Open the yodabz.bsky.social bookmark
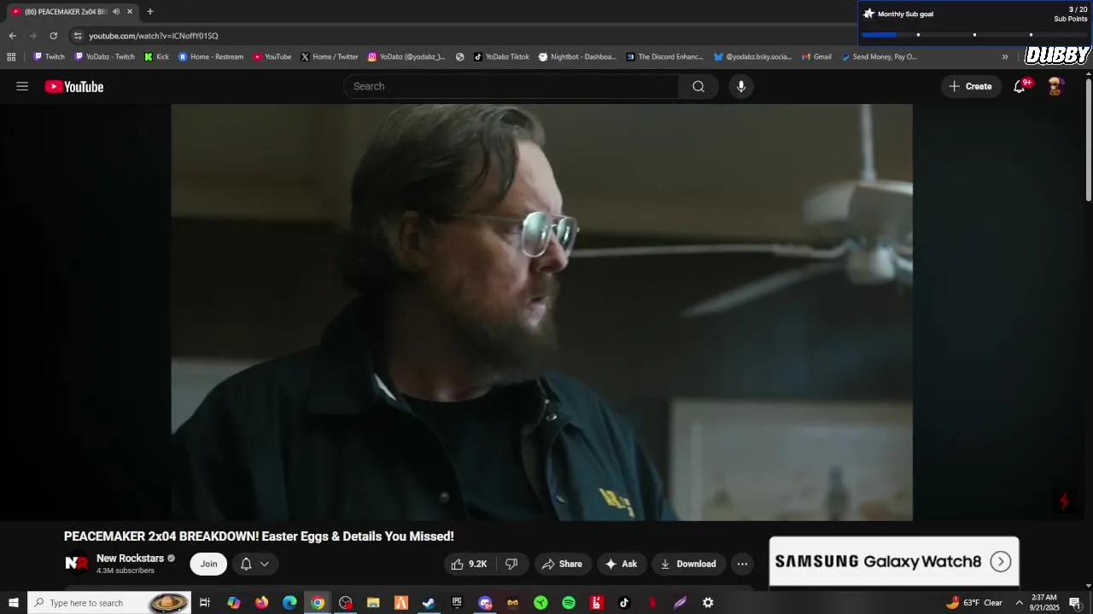 [x=752, y=57]
